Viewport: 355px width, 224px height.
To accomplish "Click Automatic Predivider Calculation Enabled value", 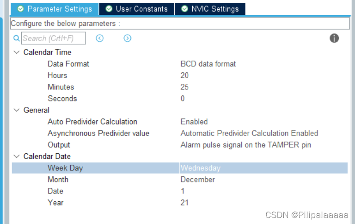I will tap(249, 133).
